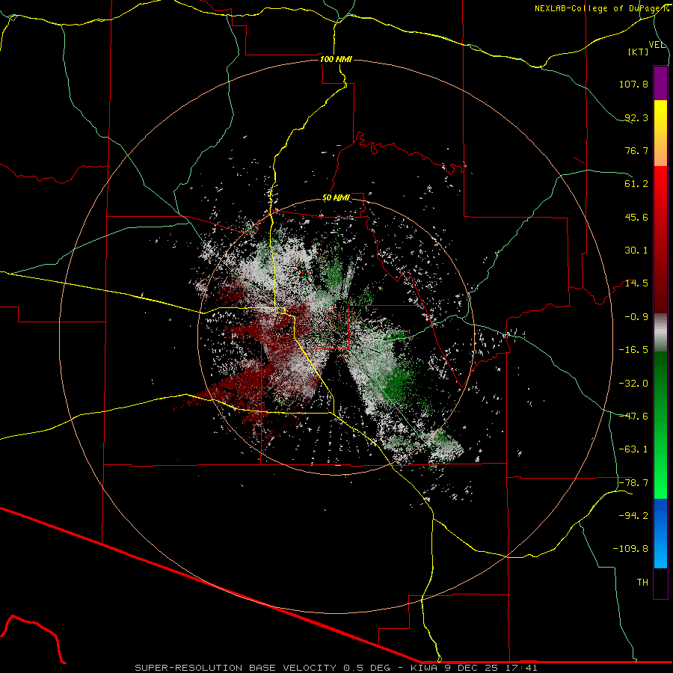Click the 76.7 legend value
The height and width of the screenshot is (673, 673).
click(x=636, y=150)
